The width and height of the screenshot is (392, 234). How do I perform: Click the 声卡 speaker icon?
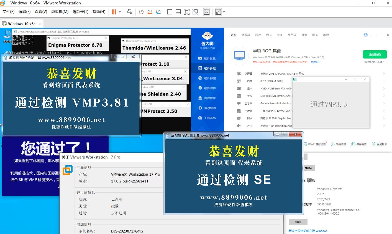[x=239, y=126]
